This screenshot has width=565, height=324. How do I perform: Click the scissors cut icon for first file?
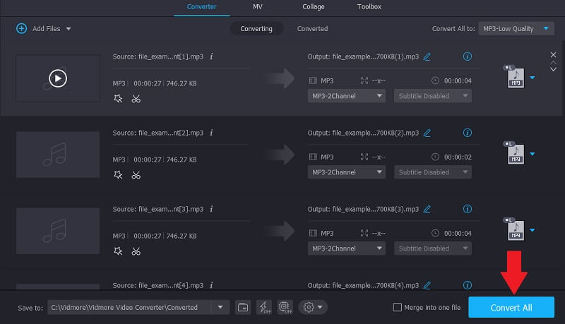[136, 99]
